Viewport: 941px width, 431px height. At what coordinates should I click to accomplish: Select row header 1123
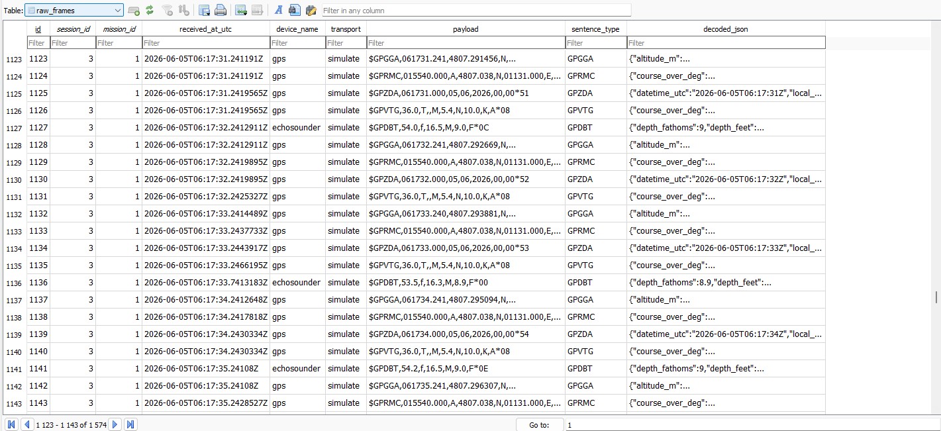pyautogui.click(x=13, y=59)
